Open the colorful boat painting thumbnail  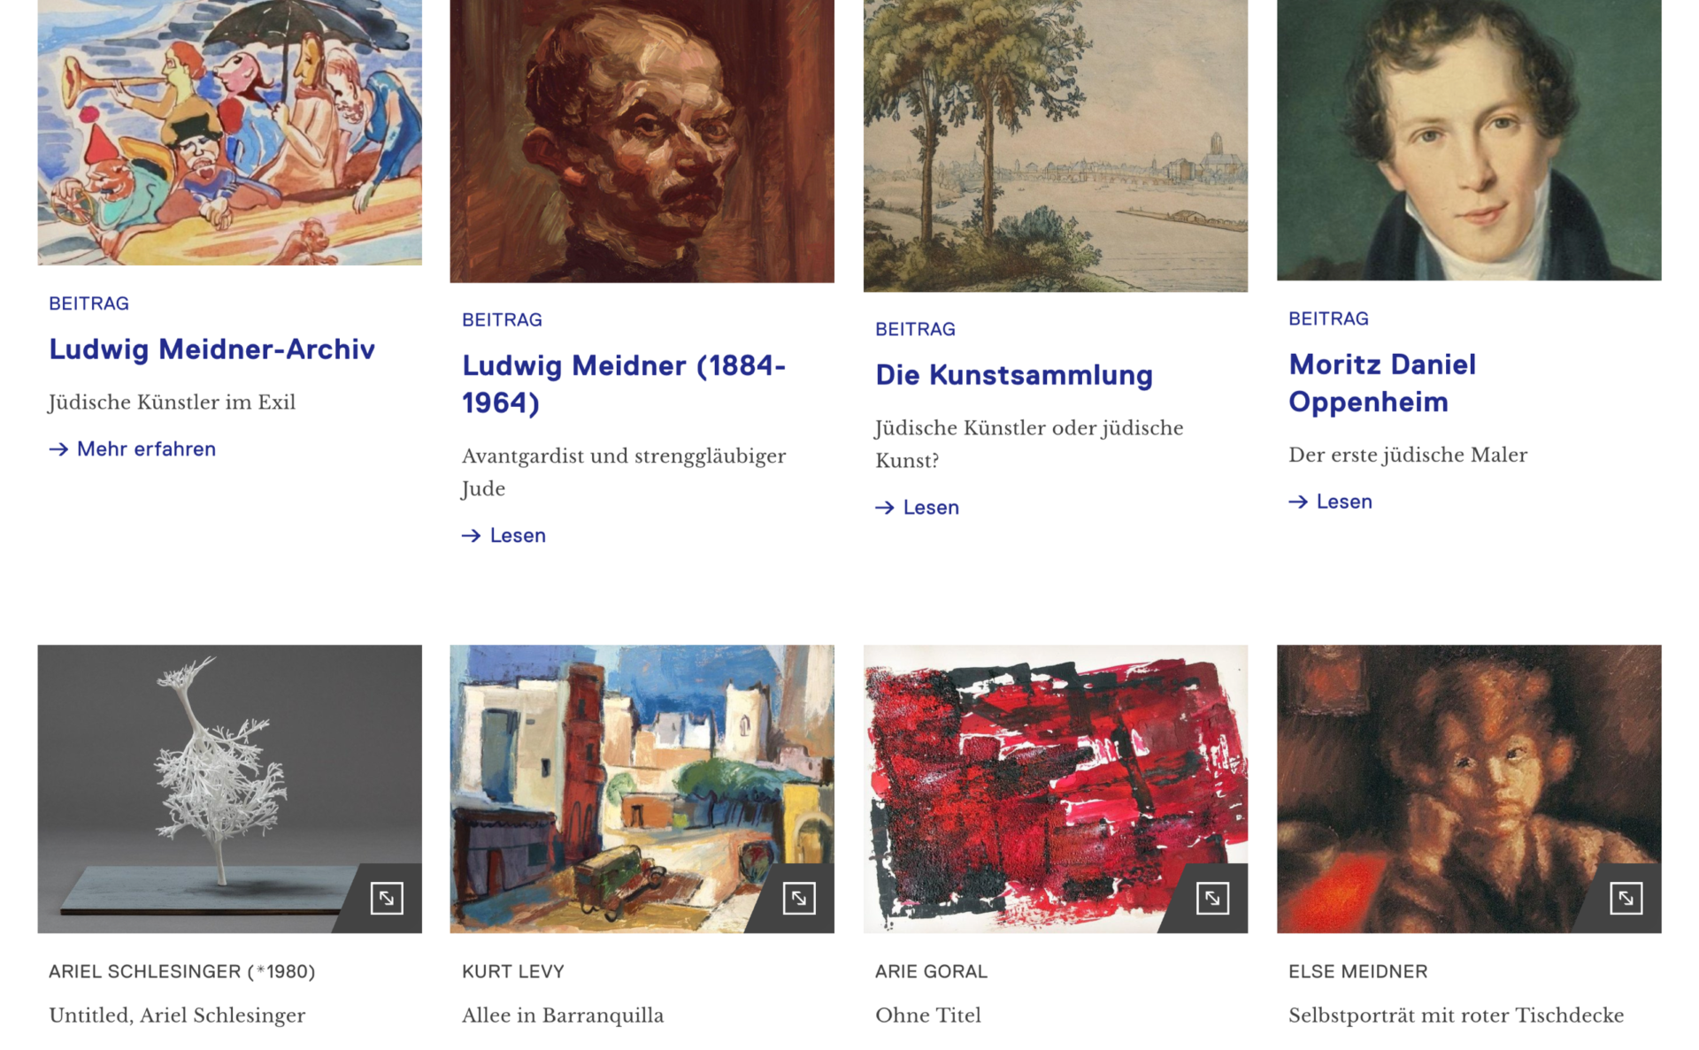(x=229, y=132)
